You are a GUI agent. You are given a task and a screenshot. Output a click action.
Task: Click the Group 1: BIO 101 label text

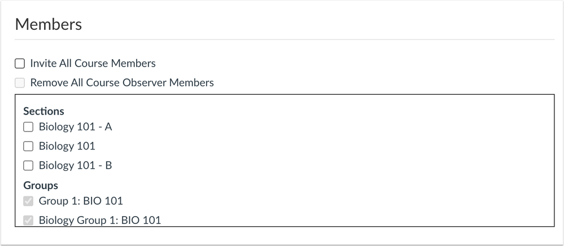click(81, 201)
